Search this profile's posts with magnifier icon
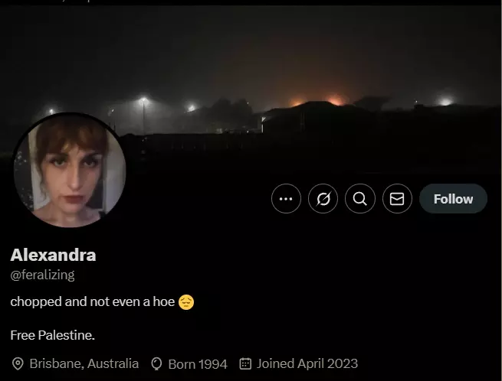Screen dimensions: 502x381 [360, 198]
